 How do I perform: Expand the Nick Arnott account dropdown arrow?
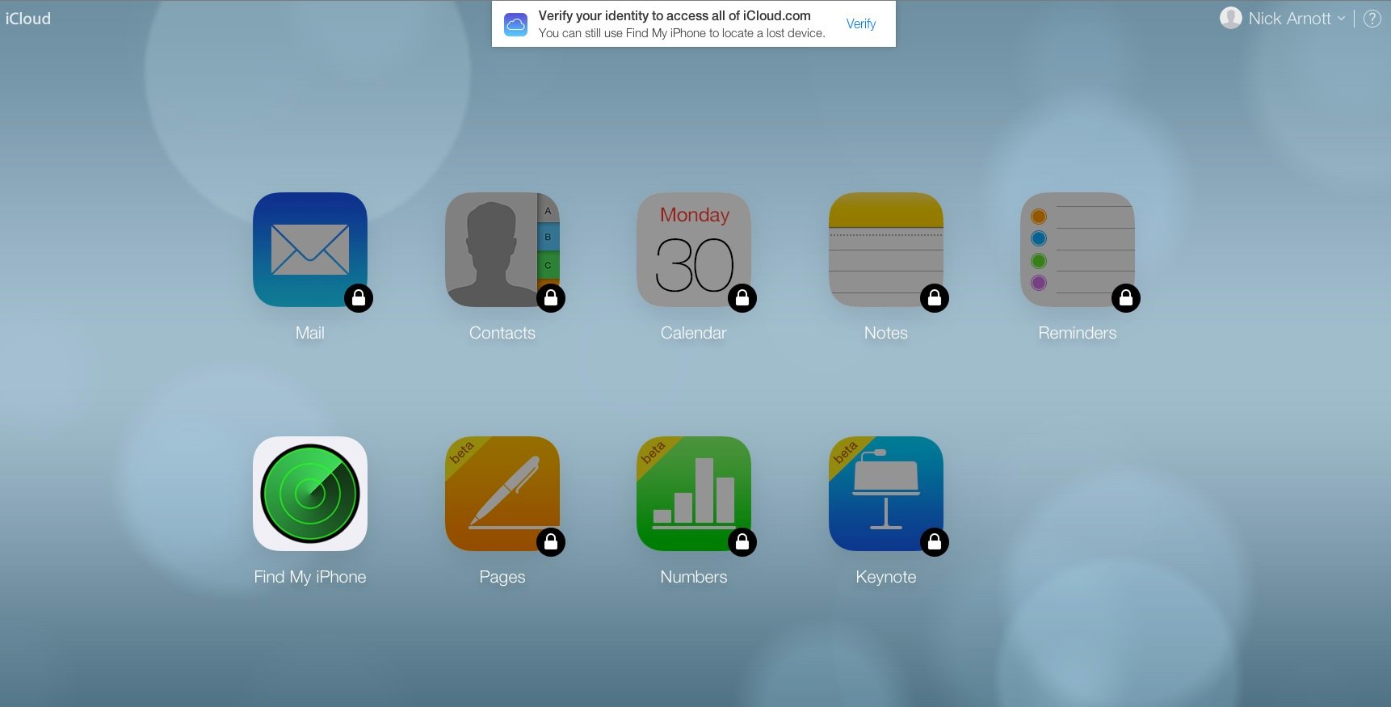[x=1342, y=19]
